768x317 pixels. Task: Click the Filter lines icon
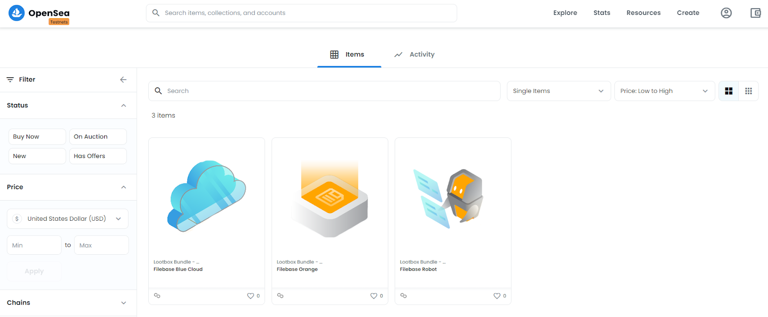point(10,79)
